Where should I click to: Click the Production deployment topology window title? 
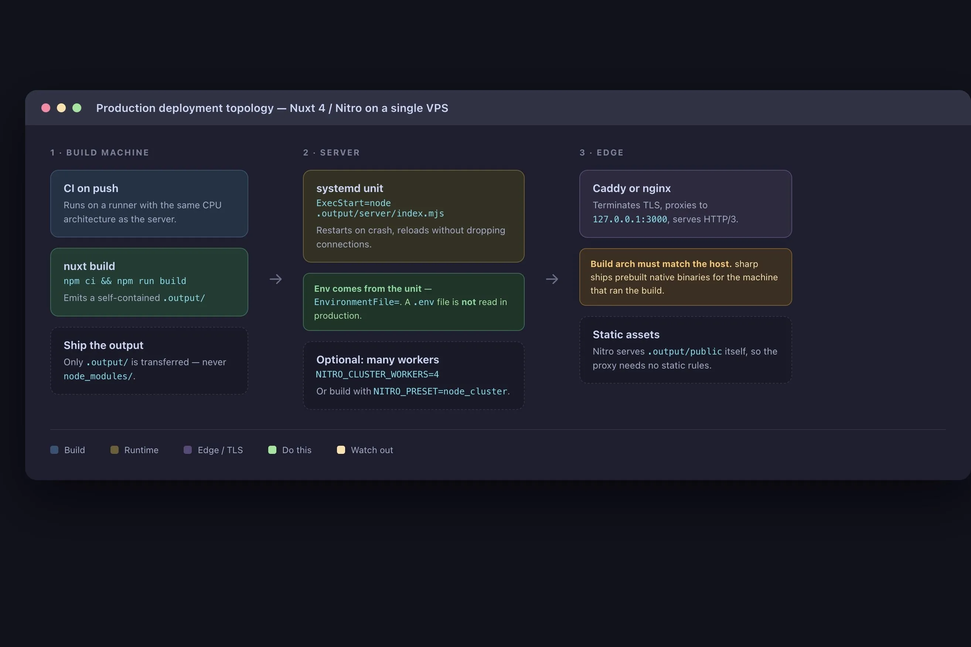point(272,108)
